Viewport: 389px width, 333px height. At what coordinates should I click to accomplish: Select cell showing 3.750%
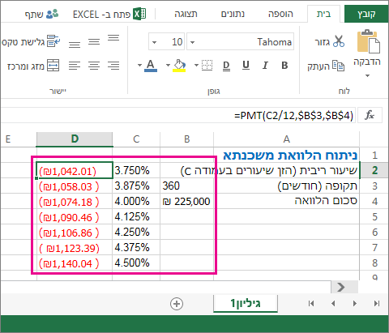[136, 170]
